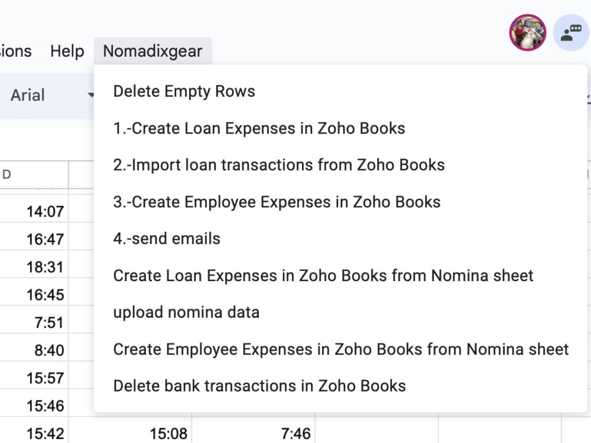This screenshot has height=443, width=591.
Task: Select Delete Empty Rows
Action: (x=184, y=92)
